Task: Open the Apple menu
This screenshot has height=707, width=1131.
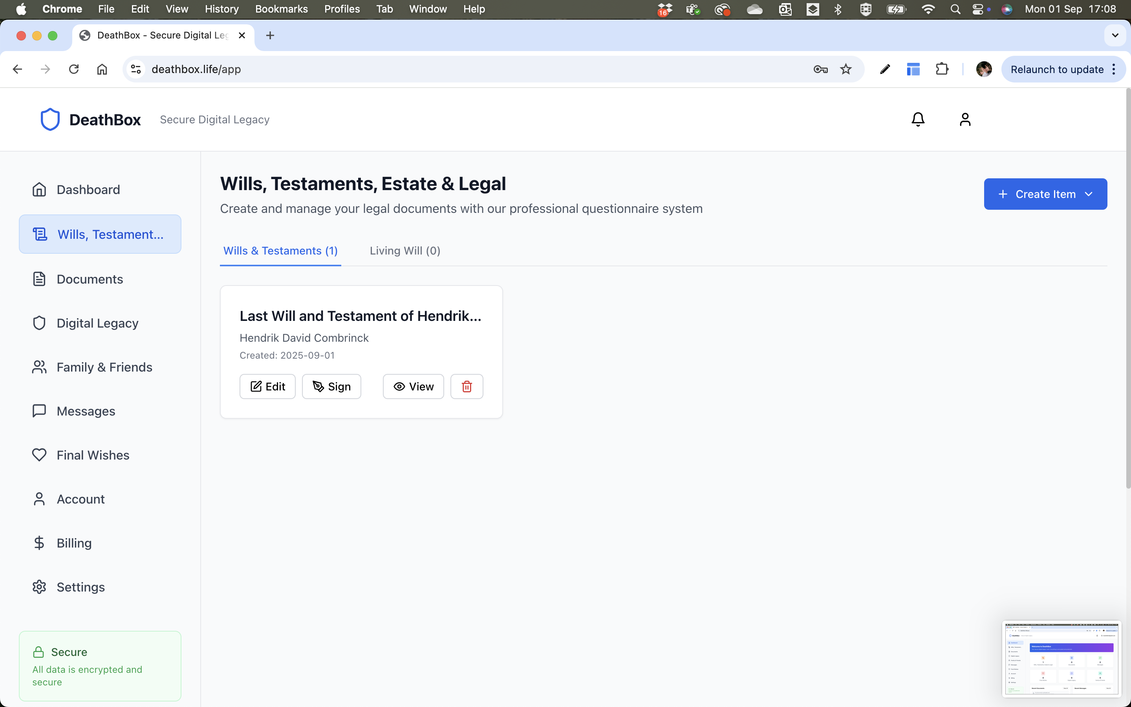Action: (x=21, y=9)
